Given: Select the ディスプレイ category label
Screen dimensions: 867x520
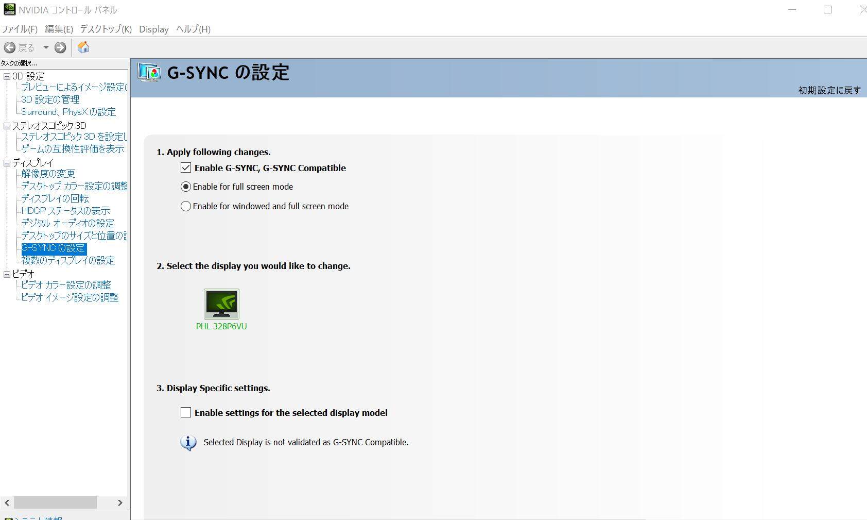Looking at the screenshot, I should coord(33,163).
